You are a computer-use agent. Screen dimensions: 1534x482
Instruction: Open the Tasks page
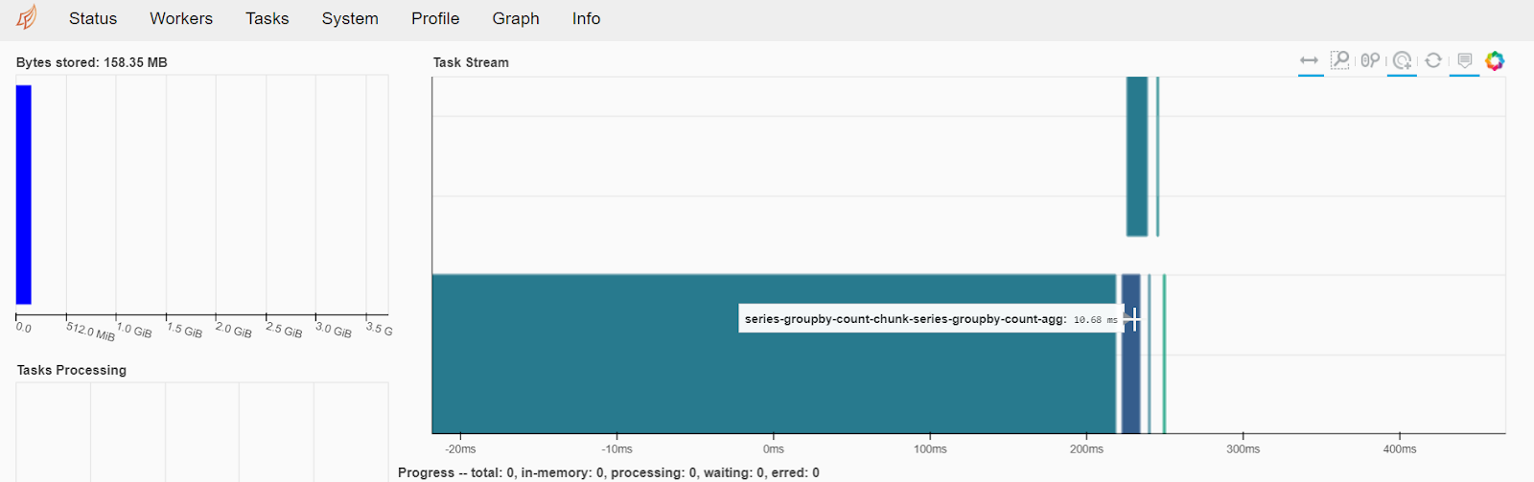pyautogui.click(x=267, y=18)
